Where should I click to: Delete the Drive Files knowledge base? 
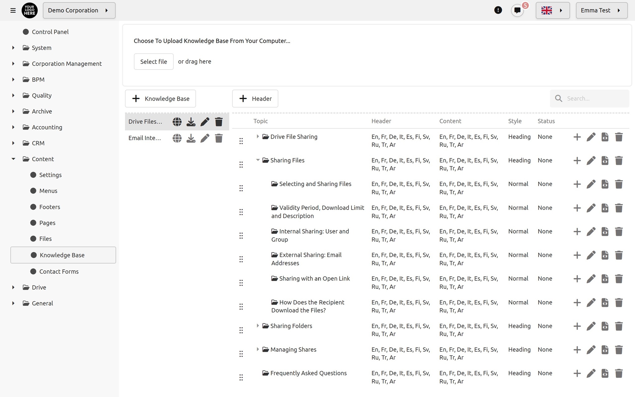pyautogui.click(x=219, y=122)
